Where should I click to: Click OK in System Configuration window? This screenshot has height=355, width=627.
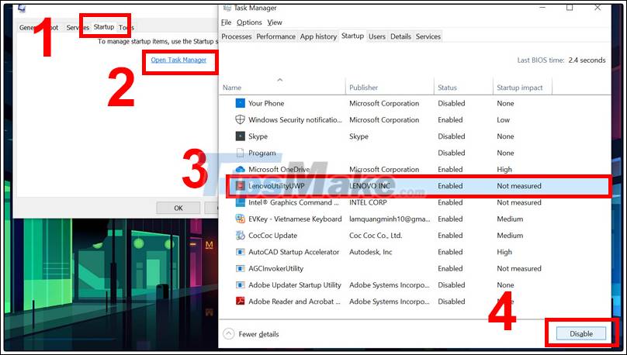pyautogui.click(x=178, y=208)
